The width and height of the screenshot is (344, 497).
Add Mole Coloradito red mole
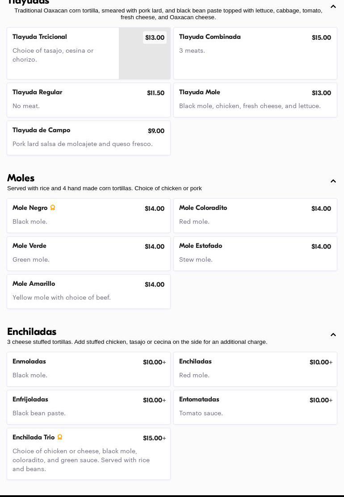[255, 215]
